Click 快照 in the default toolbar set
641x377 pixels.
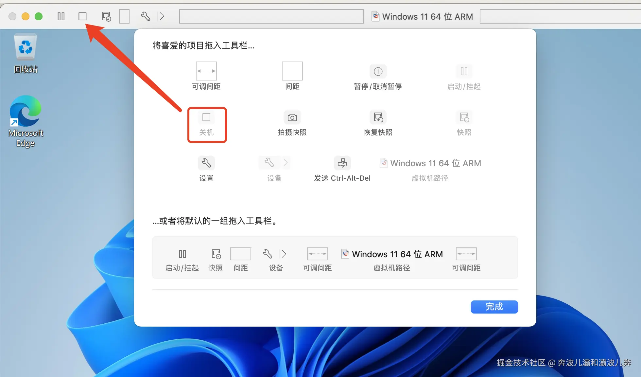216,260
